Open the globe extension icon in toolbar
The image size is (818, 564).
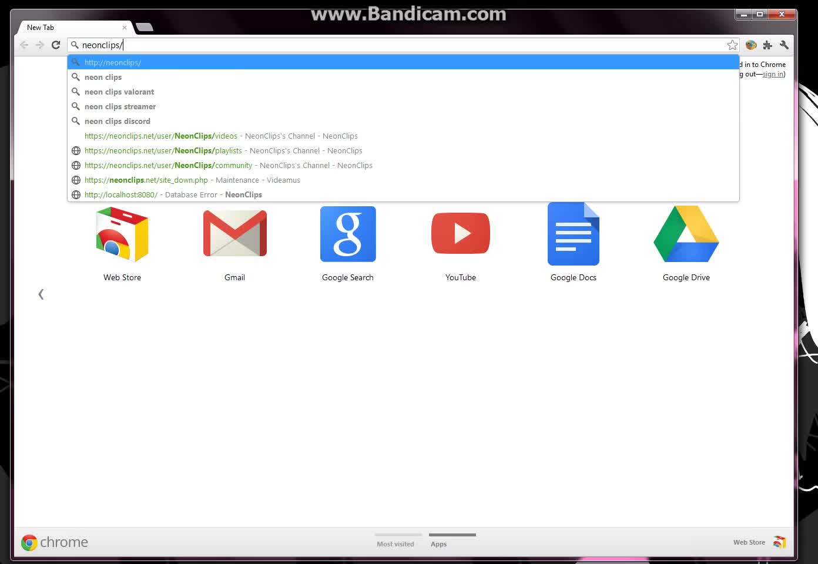pyautogui.click(x=751, y=45)
